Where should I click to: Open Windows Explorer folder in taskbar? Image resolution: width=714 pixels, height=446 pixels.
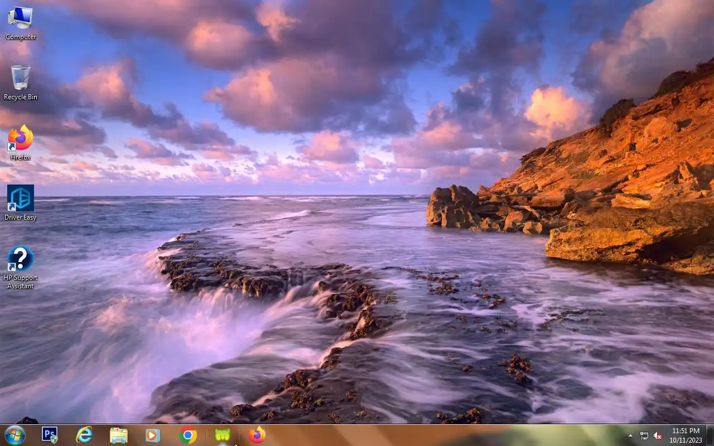coord(119,435)
